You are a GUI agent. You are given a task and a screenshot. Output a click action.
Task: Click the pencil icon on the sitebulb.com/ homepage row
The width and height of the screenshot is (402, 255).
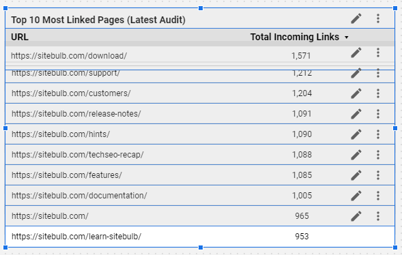356,216
